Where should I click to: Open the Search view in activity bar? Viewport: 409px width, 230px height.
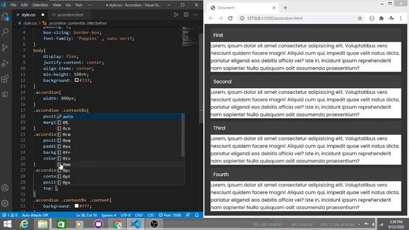[x=5, y=32]
